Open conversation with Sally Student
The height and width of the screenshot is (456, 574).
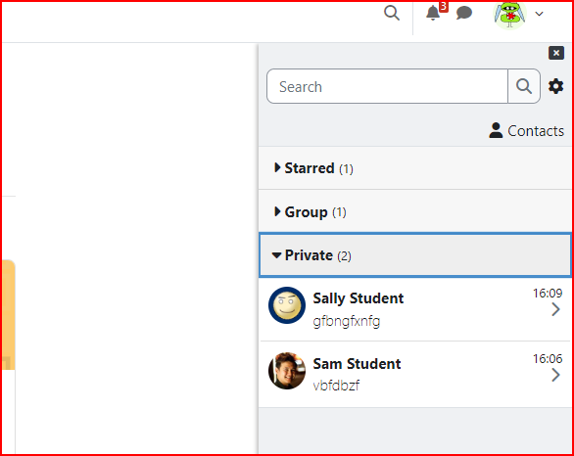[x=414, y=309]
